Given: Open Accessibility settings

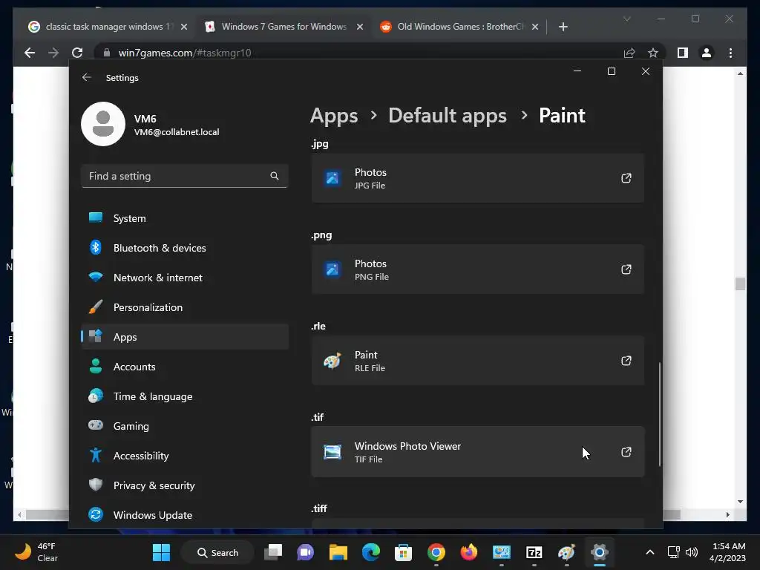Looking at the screenshot, I should click(185, 456).
